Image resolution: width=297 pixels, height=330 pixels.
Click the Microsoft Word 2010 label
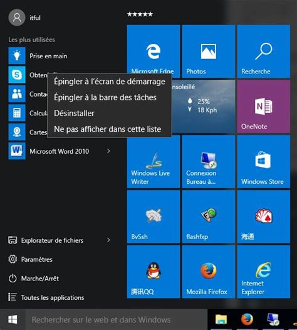point(60,151)
